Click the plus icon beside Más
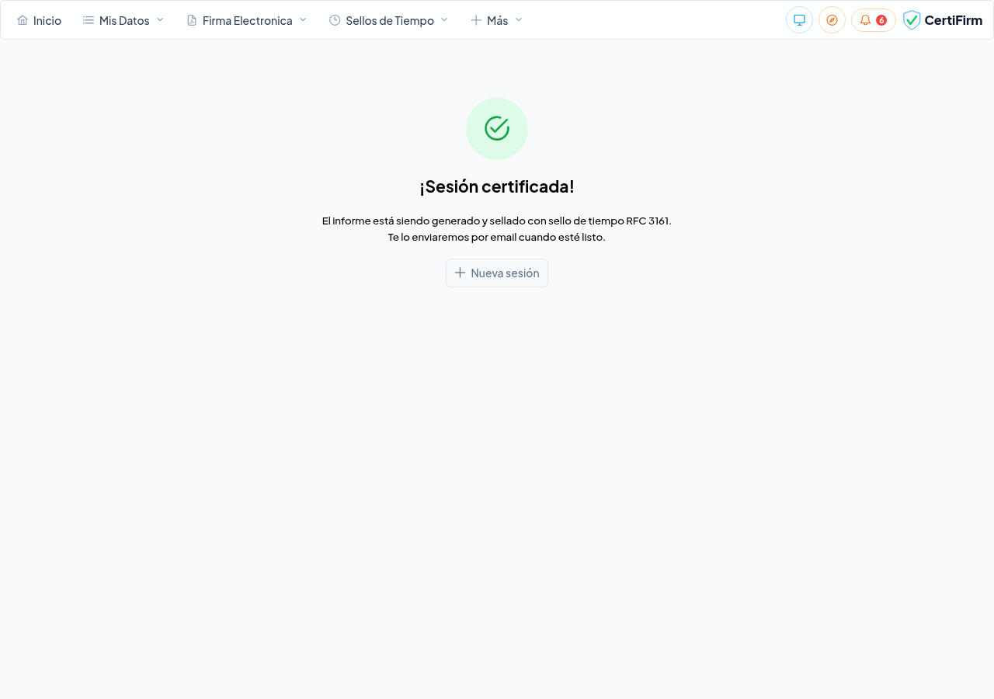 476,20
